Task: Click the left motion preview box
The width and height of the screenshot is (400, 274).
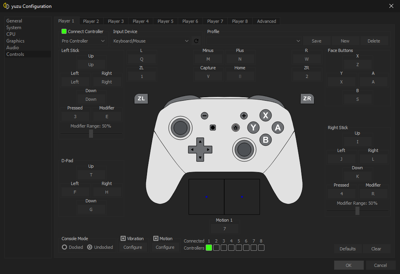Action: [x=207, y=197]
